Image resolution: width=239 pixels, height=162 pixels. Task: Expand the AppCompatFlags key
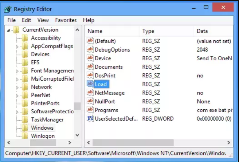(17, 46)
